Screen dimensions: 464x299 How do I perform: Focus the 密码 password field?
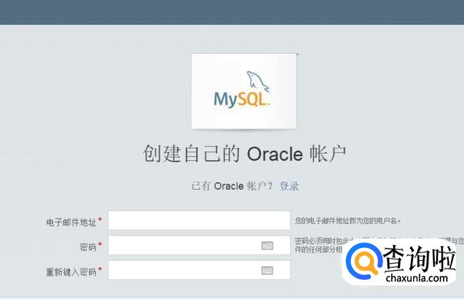click(x=199, y=245)
